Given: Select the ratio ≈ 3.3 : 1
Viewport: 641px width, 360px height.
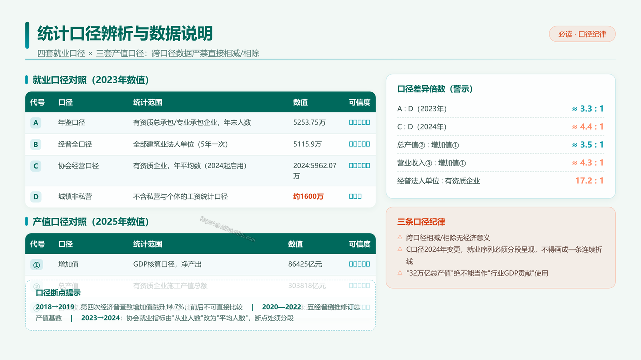Looking at the screenshot, I should point(588,109).
